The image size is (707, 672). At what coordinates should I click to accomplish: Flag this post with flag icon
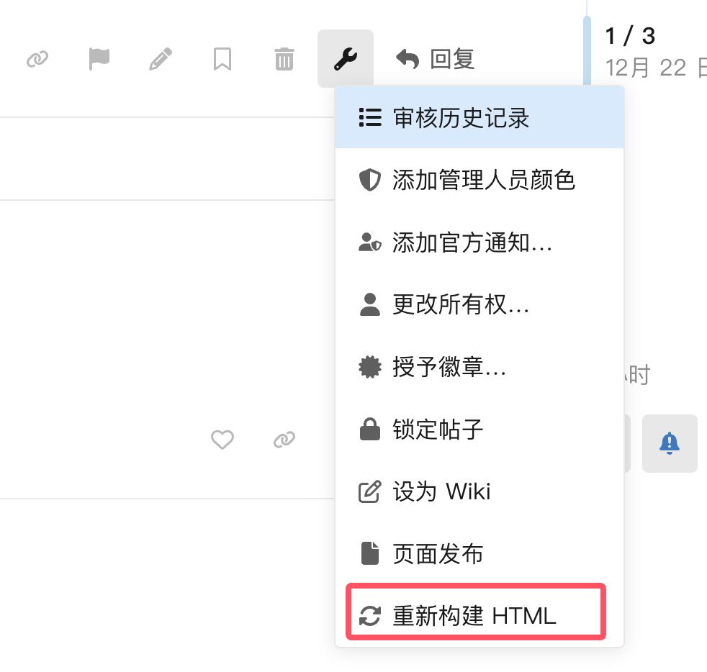99,59
